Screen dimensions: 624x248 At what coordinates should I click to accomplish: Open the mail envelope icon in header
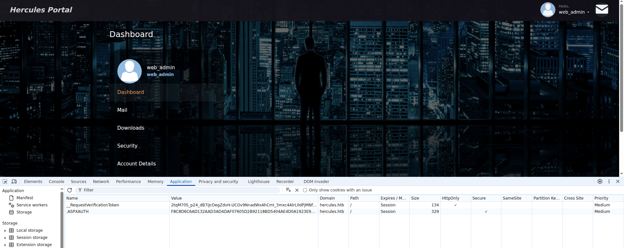coord(602,10)
